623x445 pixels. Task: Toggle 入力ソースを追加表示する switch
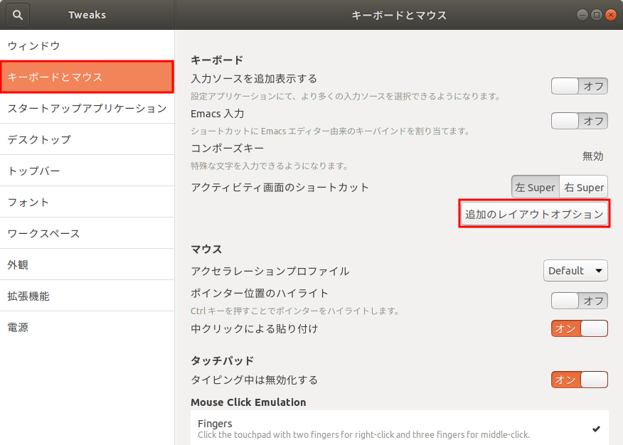579,86
